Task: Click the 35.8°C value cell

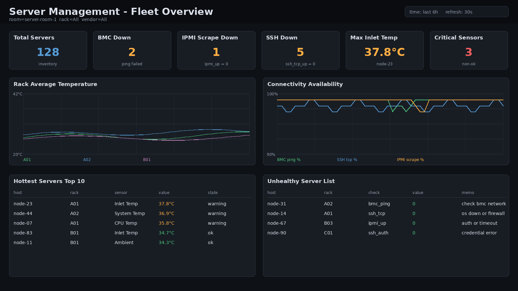Action: click(166, 223)
